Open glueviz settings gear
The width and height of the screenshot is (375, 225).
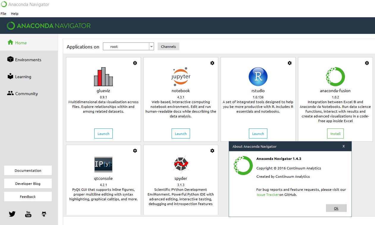pos(135,63)
